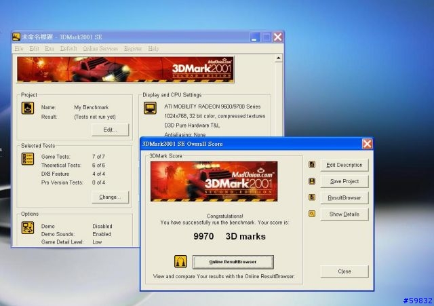Click the 9970 score value

(203, 236)
